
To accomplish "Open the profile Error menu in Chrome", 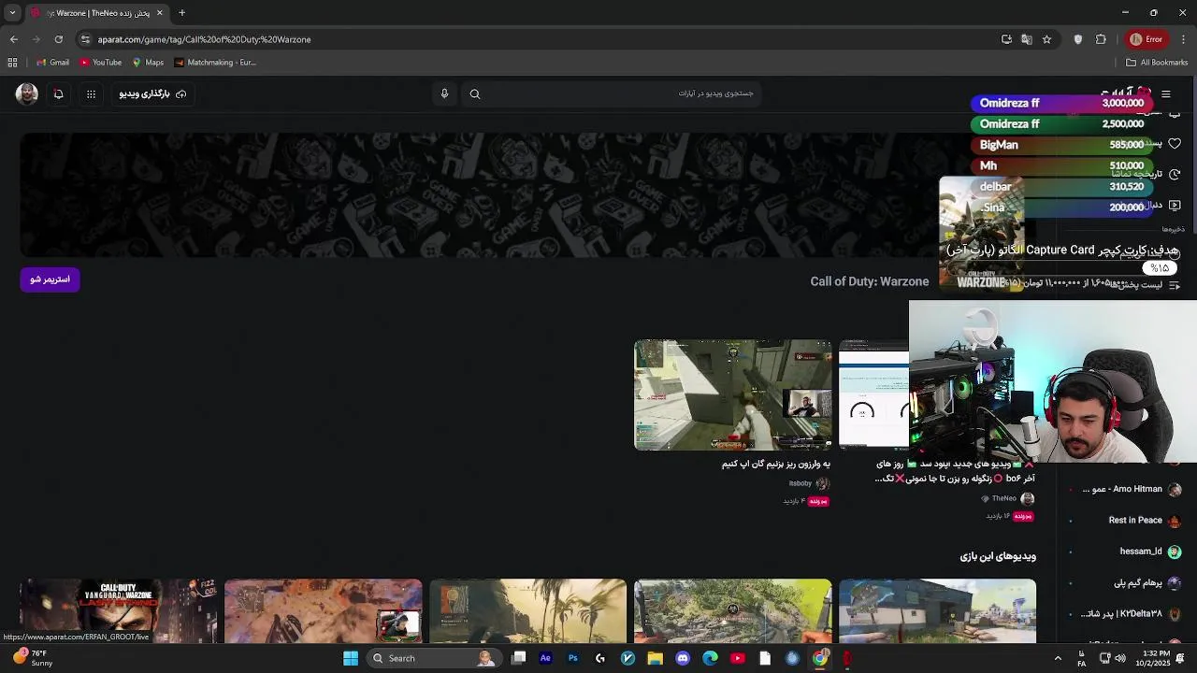I will pyautogui.click(x=1147, y=39).
